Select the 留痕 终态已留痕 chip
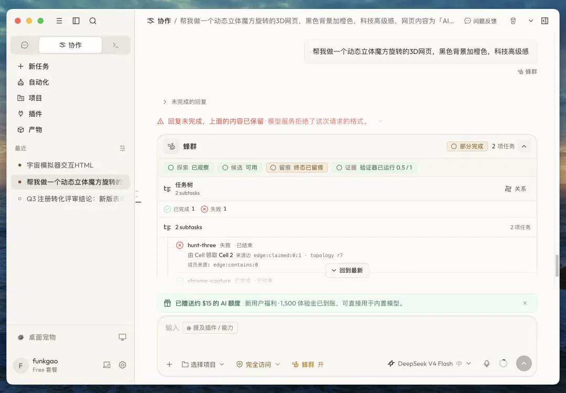This screenshot has height=393, width=566. pyautogui.click(x=297, y=168)
